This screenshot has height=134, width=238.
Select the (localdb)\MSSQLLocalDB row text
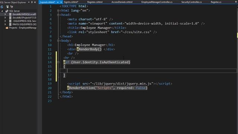[24, 14]
